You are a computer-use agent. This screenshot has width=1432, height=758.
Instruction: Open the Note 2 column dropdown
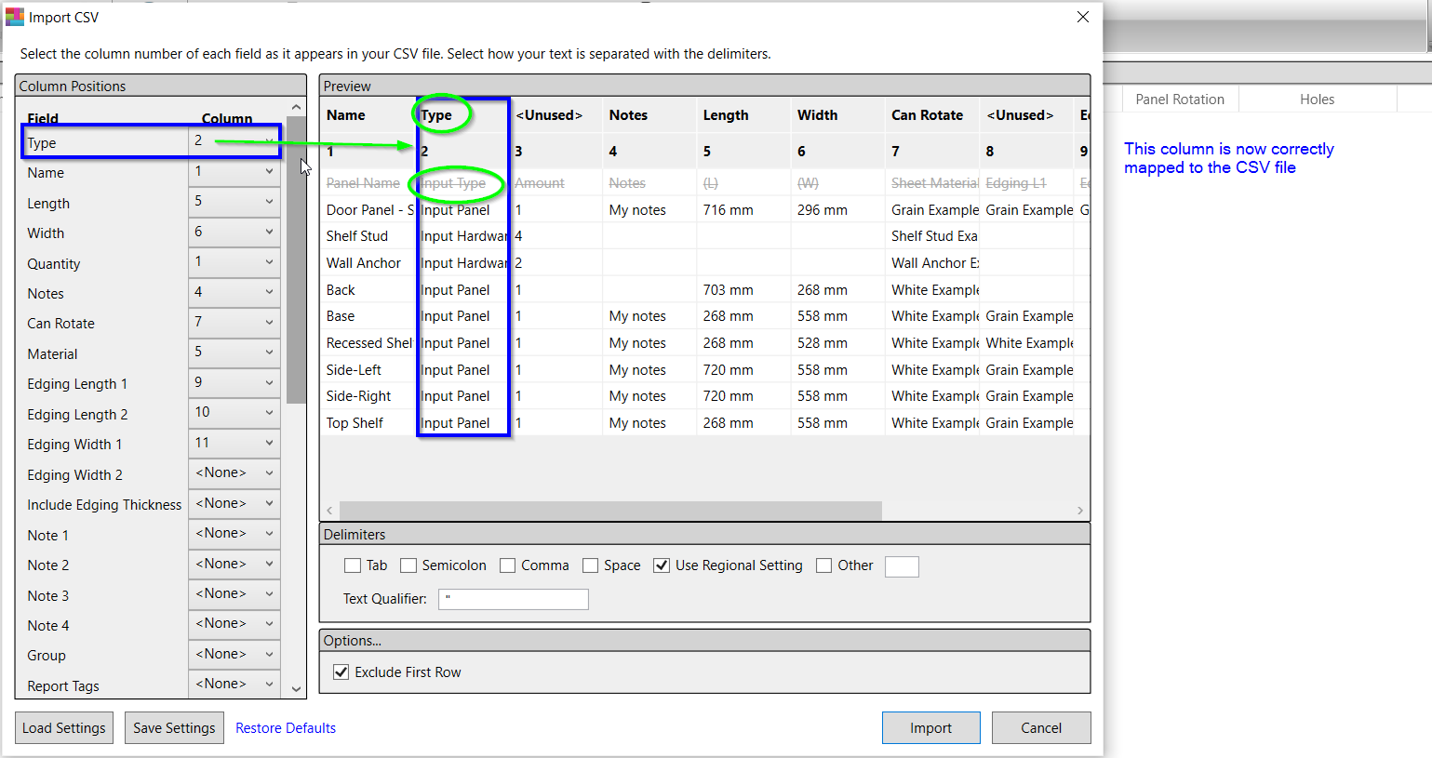(x=234, y=564)
